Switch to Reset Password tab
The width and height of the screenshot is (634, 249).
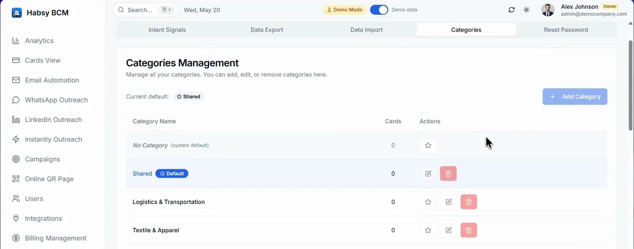click(566, 30)
